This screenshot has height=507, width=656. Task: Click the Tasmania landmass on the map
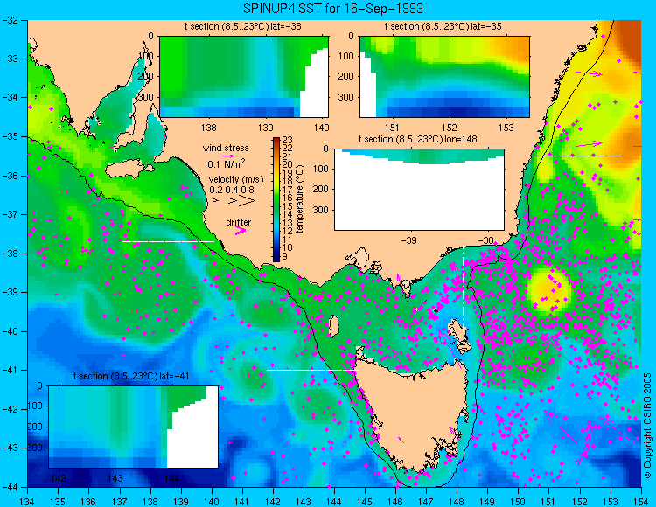pyautogui.click(x=410, y=413)
